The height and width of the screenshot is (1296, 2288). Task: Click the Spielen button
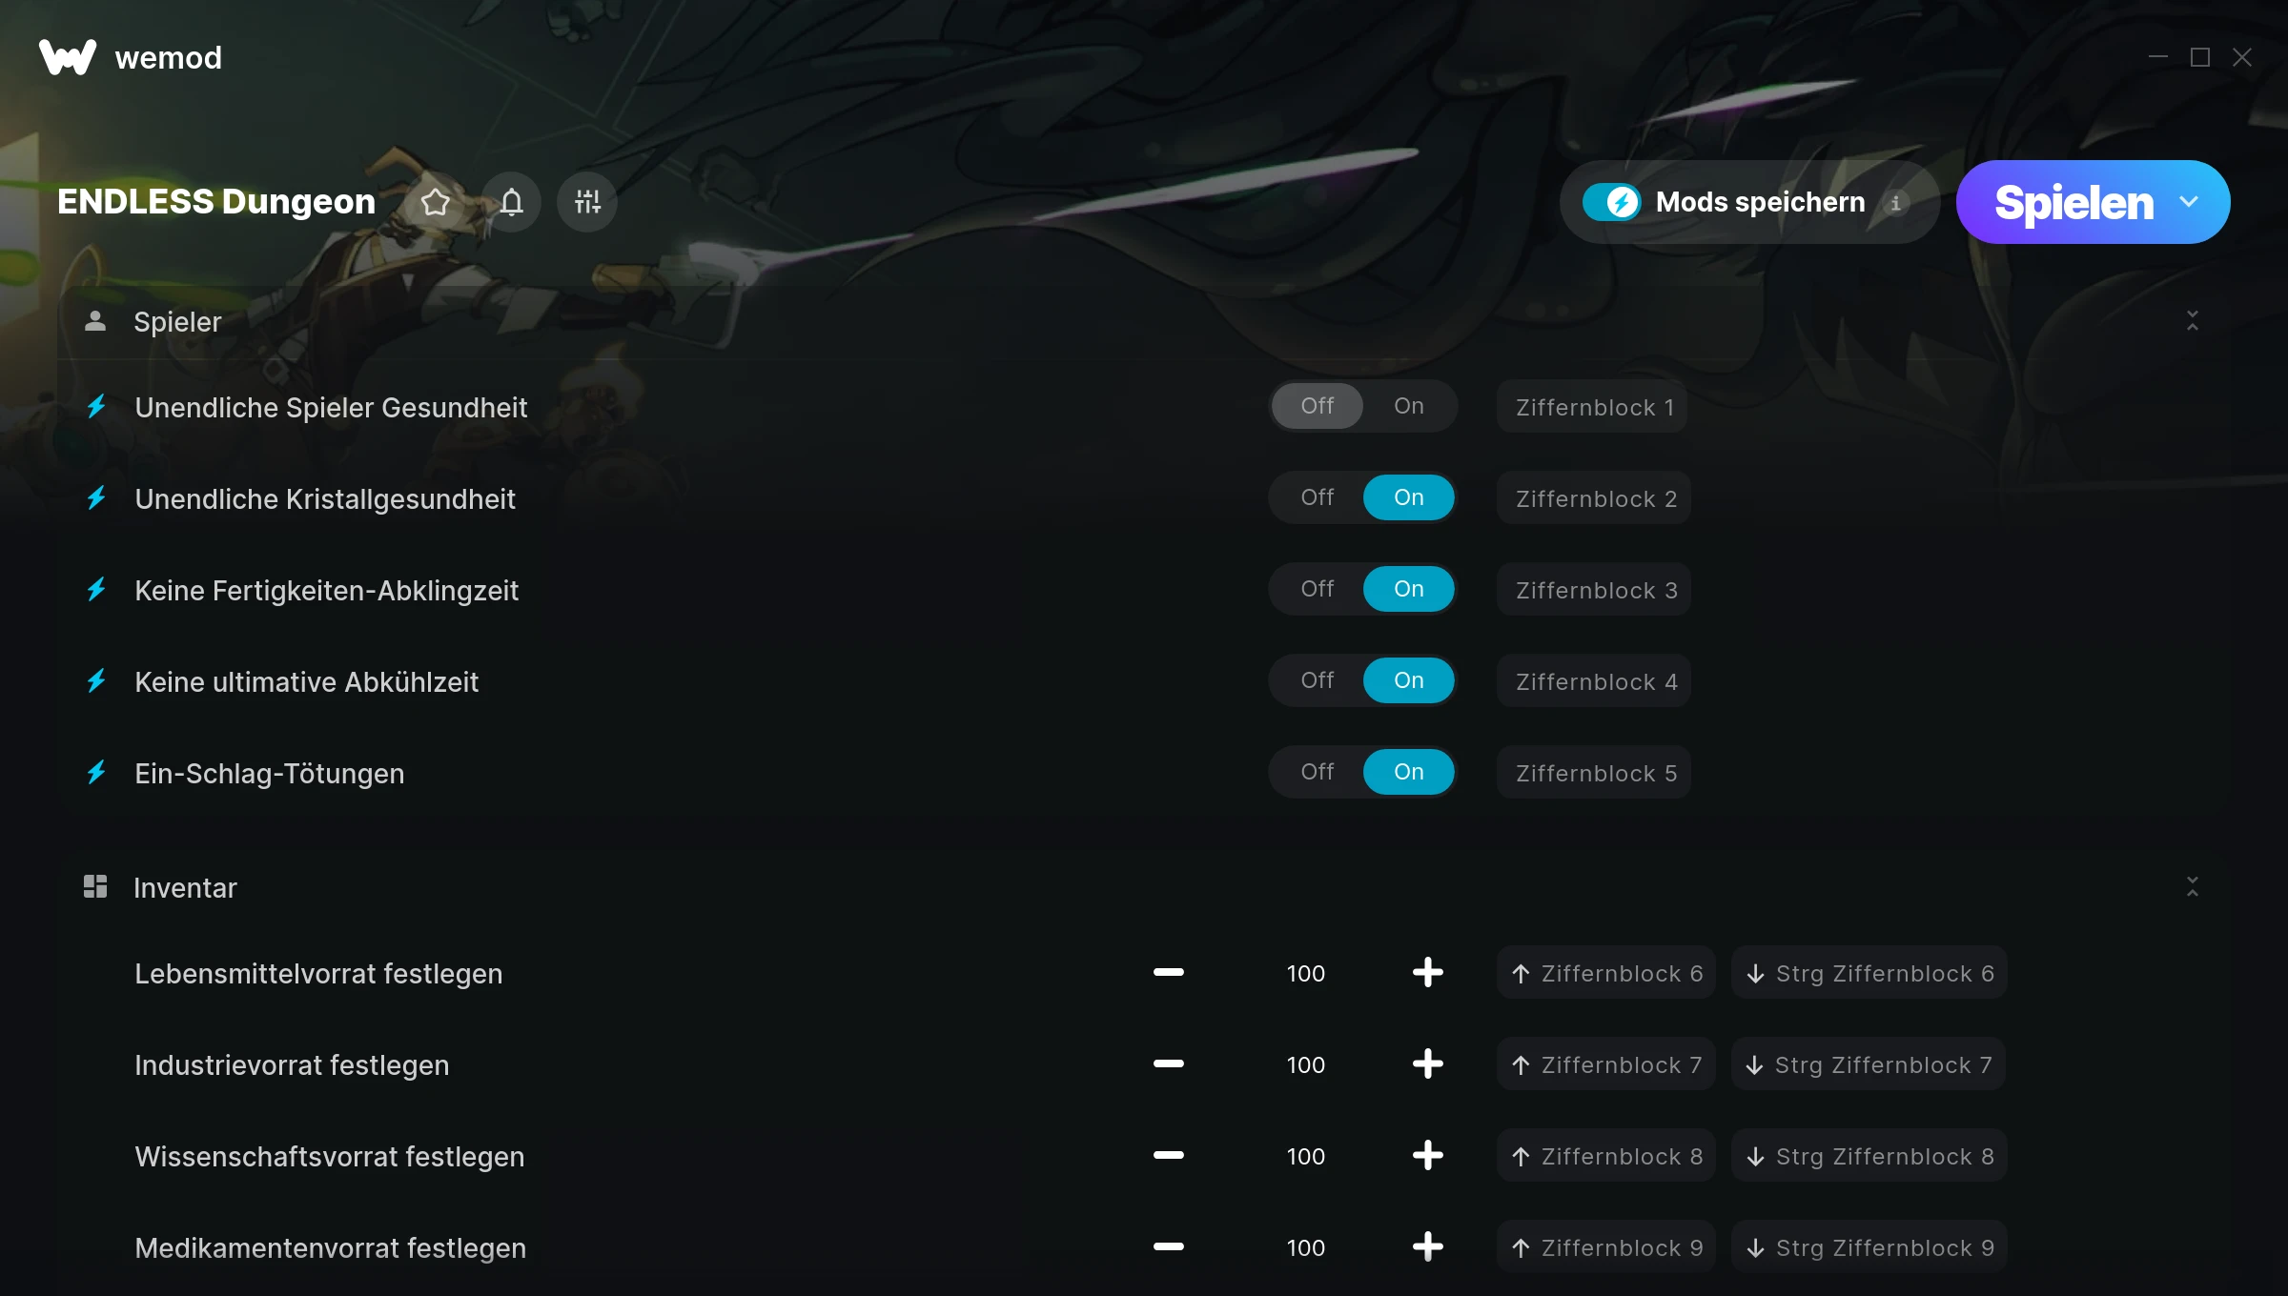[x=2073, y=202]
